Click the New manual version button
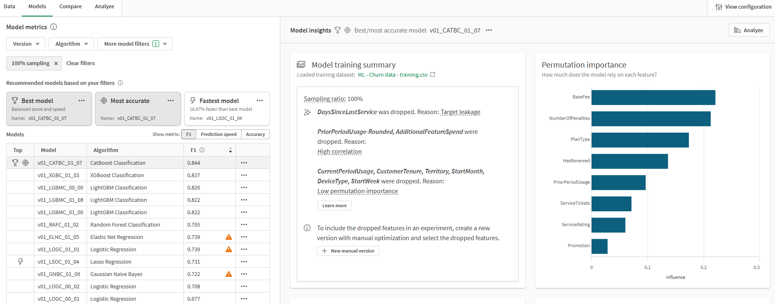The height and width of the screenshot is (304, 775). pos(348,251)
